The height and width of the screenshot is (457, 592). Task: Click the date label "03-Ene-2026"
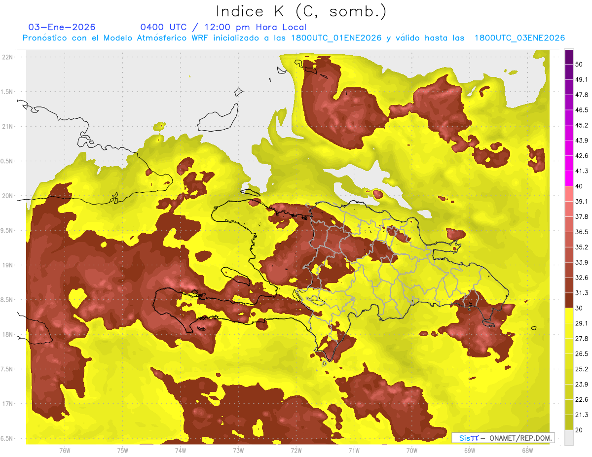click(x=62, y=27)
